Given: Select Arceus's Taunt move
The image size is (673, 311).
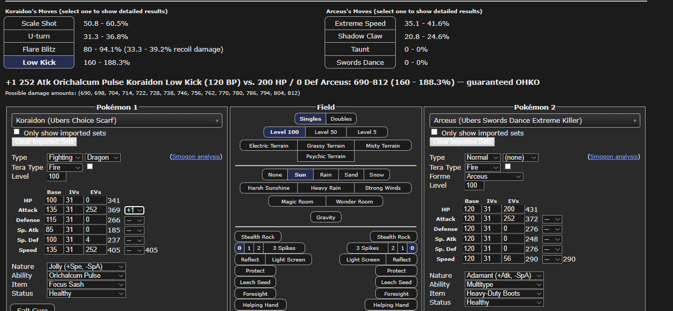Looking at the screenshot, I should coord(360,50).
